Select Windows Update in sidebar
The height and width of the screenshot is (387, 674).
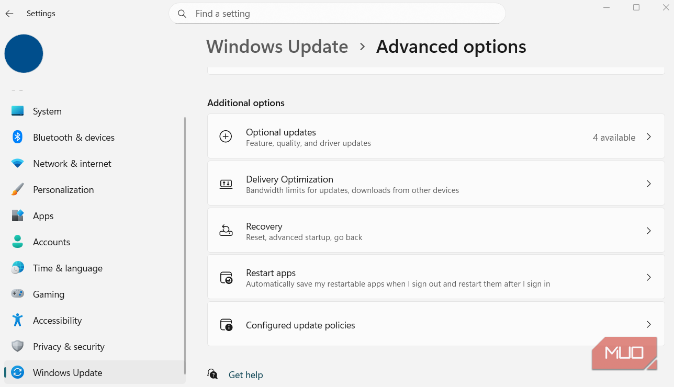[94, 372]
